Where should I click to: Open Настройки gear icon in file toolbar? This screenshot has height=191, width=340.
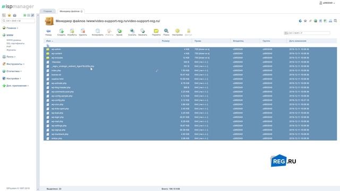click(177, 31)
